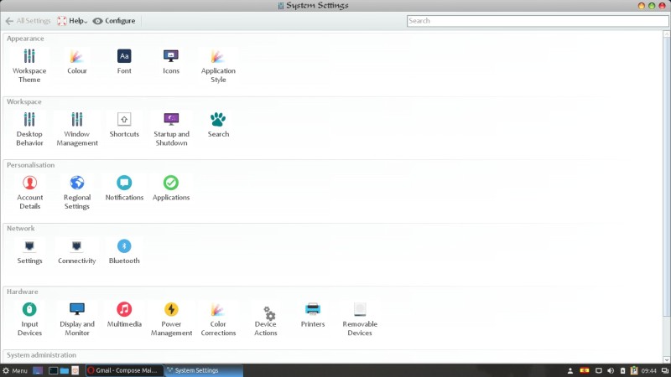This screenshot has height=377, width=671.
Task: Switch to Gmail Compose Mail taskbar window
Action: point(124,370)
